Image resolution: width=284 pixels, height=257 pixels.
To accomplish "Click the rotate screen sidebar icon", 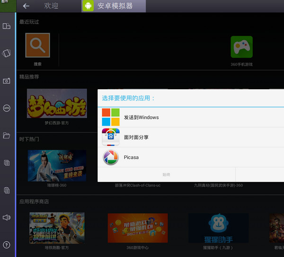I will (7, 26).
